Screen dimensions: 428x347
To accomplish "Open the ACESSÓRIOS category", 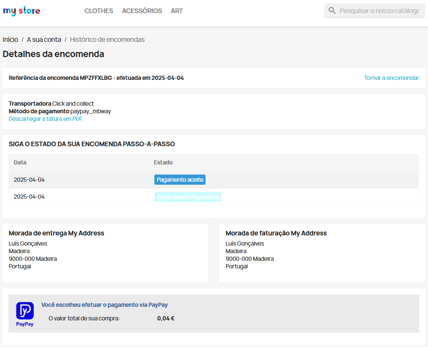I will pyautogui.click(x=142, y=11).
